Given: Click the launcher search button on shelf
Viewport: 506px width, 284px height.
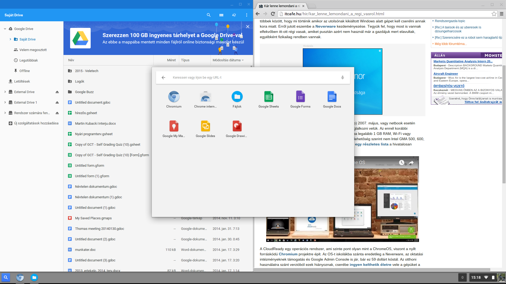Looking at the screenshot, I should coord(6,277).
